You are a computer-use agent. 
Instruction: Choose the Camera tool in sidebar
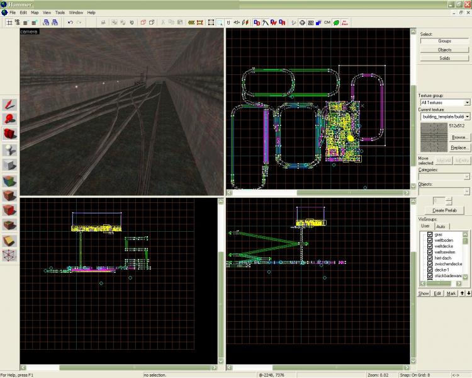point(9,134)
